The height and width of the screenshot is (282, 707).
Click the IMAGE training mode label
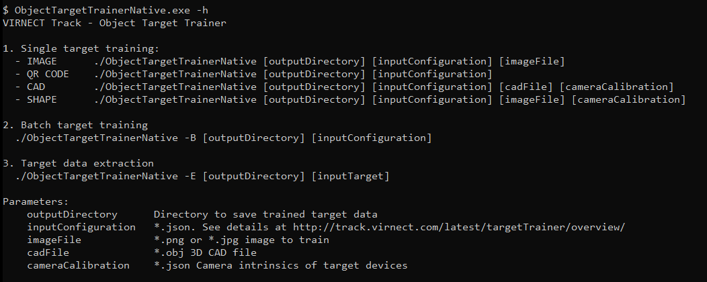(x=42, y=61)
